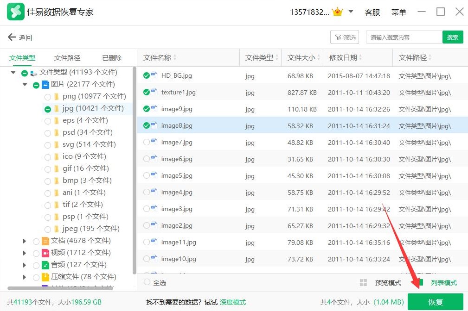Open the account dropdown arrow beside crown
This screenshot has height=311, width=468.
(351, 12)
